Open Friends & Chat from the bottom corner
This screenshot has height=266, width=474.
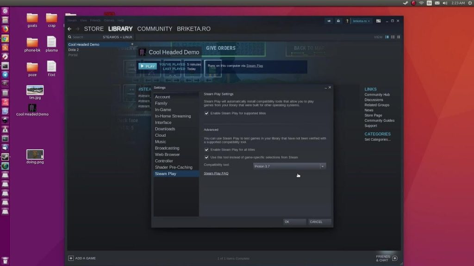coord(383,258)
